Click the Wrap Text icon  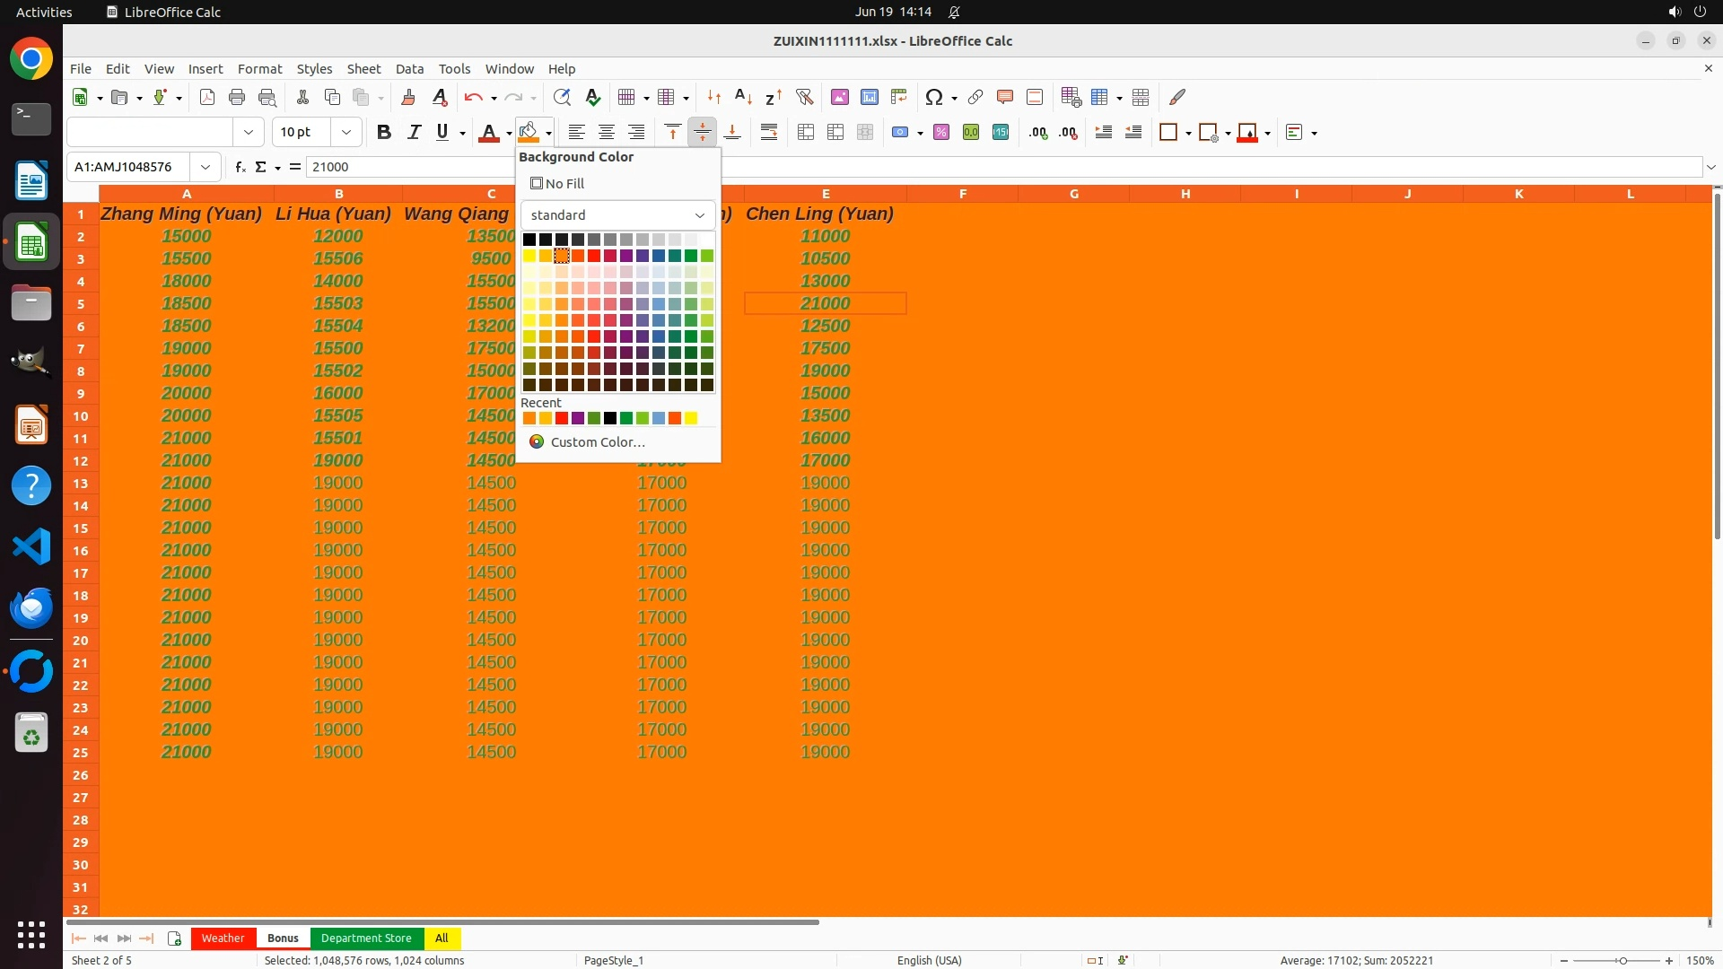(769, 133)
